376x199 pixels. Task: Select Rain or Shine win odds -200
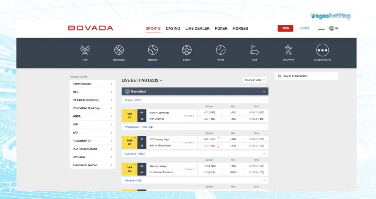point(233,146)
